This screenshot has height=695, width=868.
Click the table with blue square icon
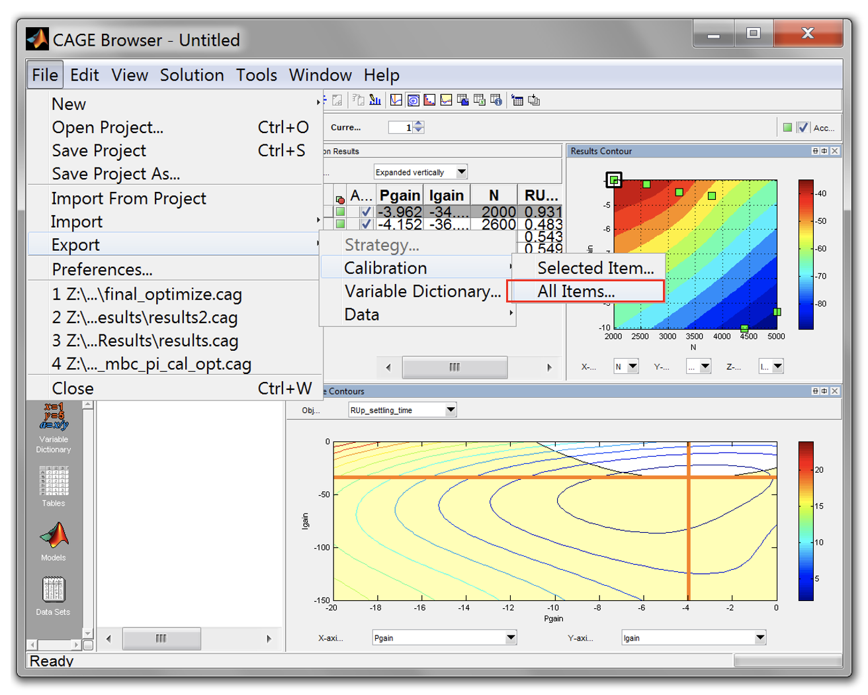(x=462, y=100)
